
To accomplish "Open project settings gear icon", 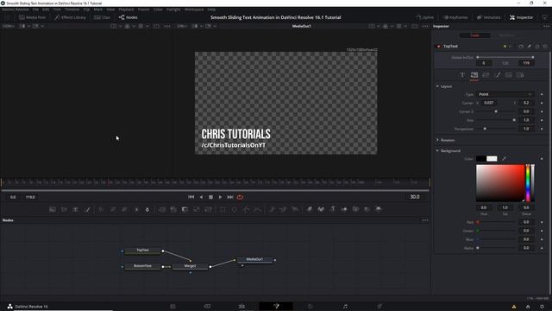I will pyautogui.click(x=543, y=307).
